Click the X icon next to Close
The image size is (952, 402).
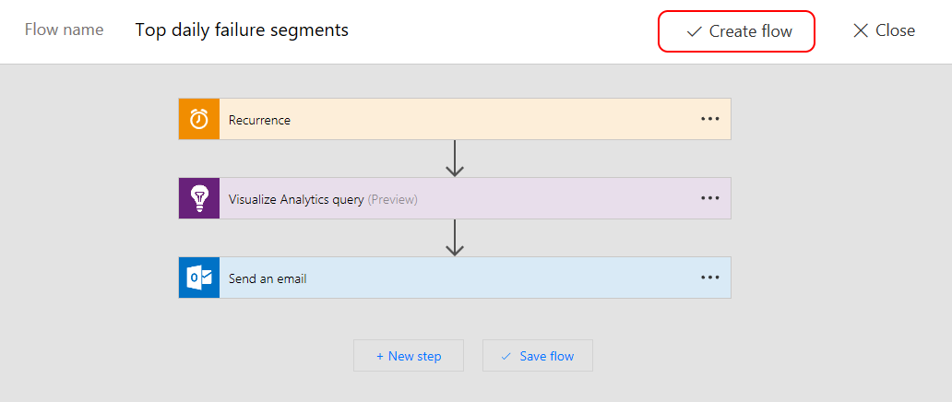861,30
